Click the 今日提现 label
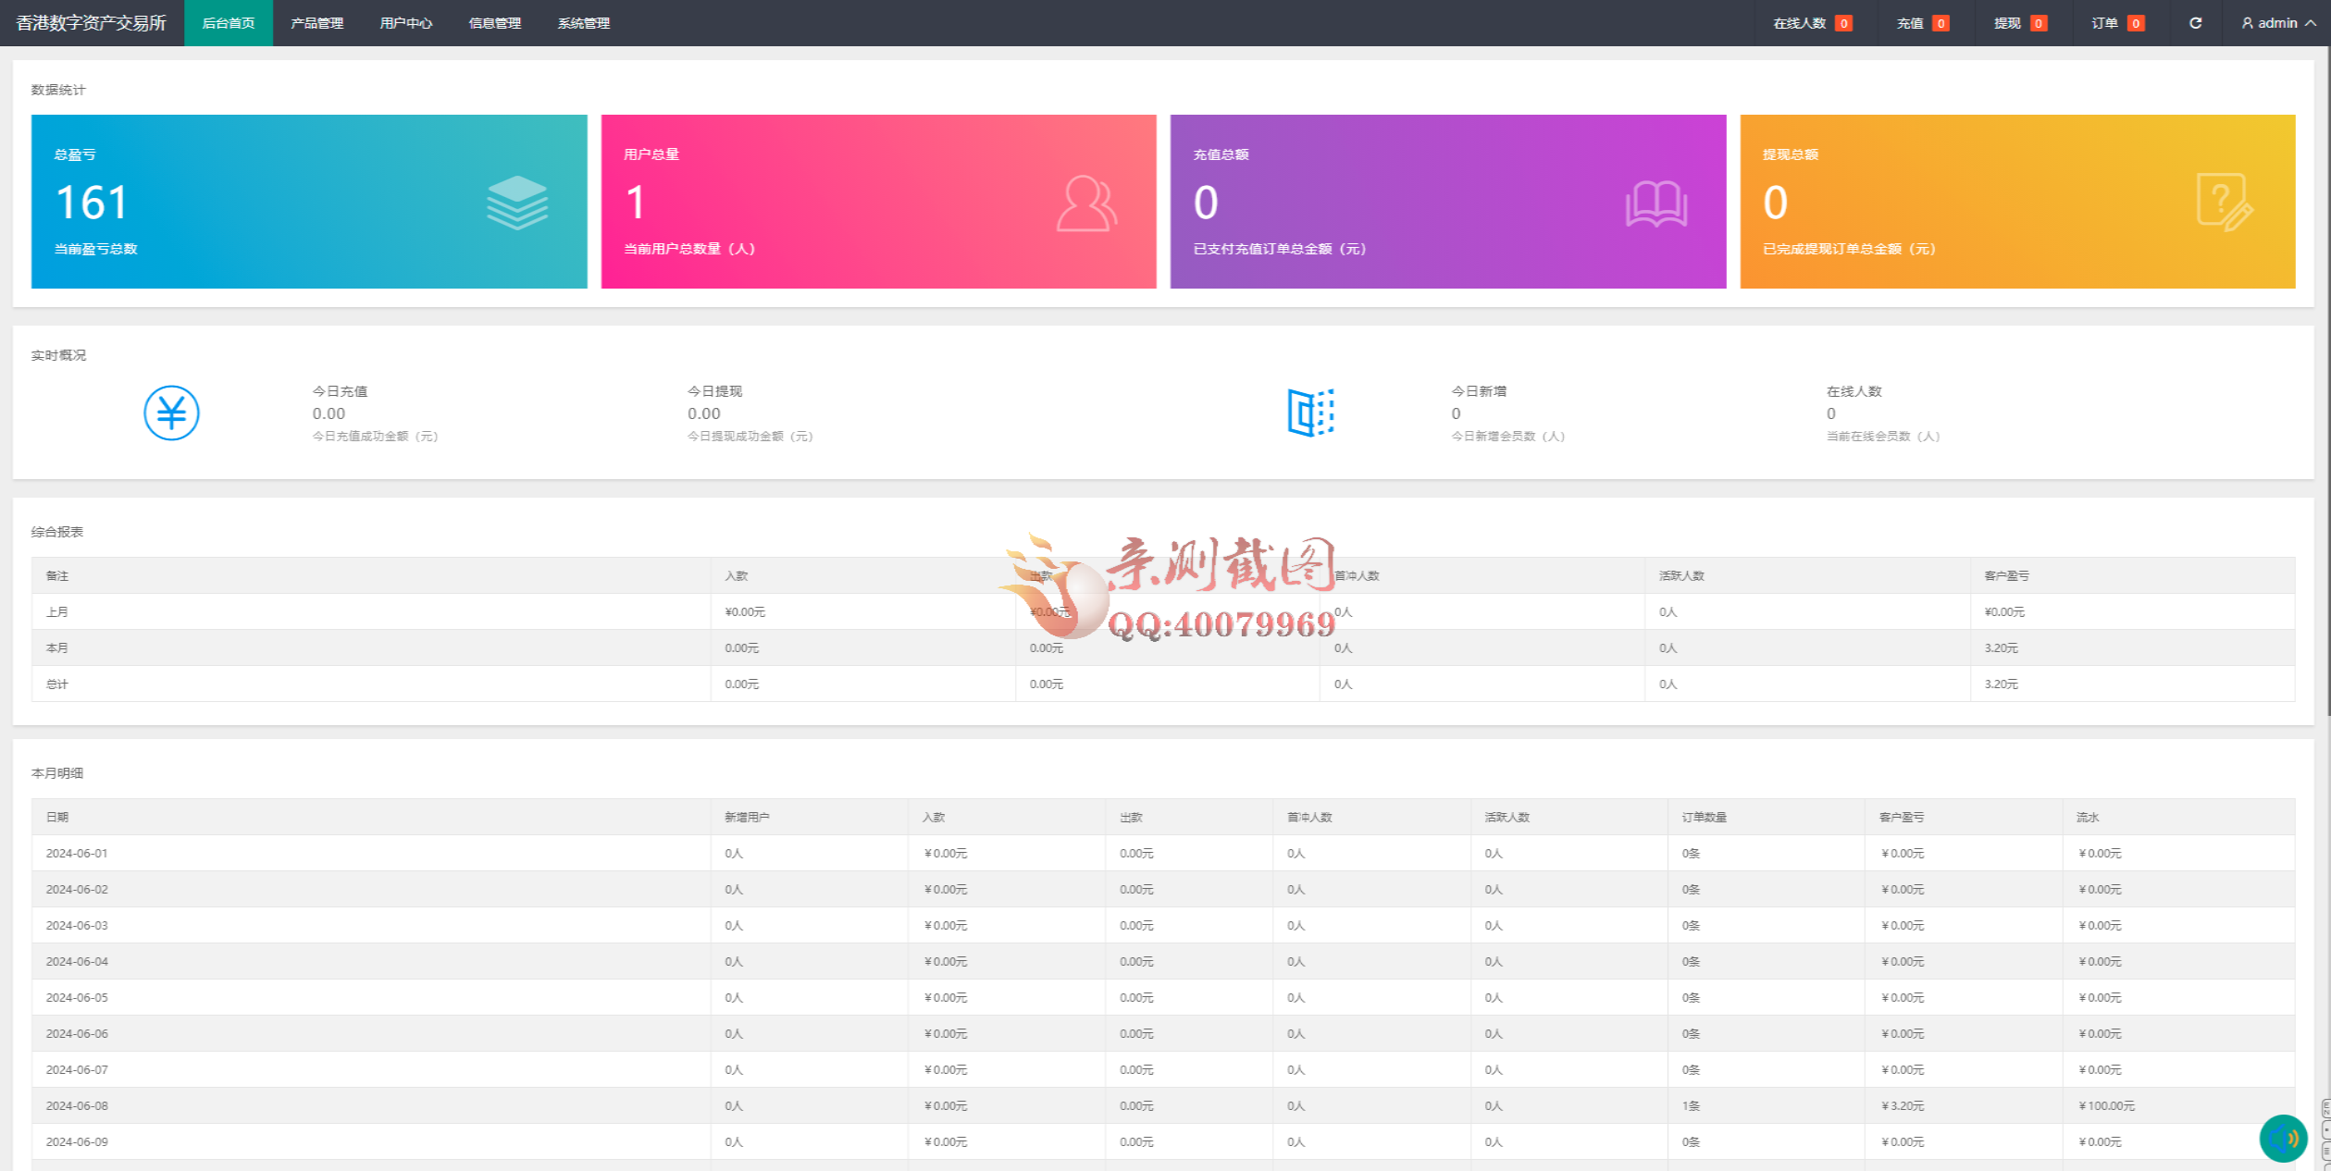This screenshot has height=1171, width=2331. [x=714, y=391]
